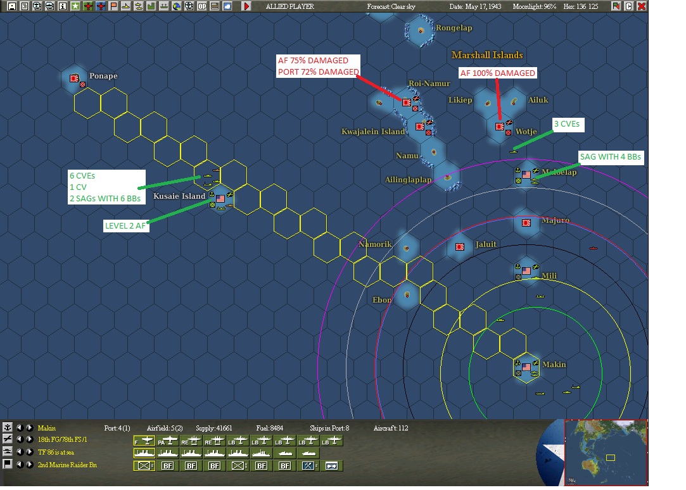The height and width of the screenshot is (490, 686).
Task: Click the orange flag toolbar icon
Action: 113,6
